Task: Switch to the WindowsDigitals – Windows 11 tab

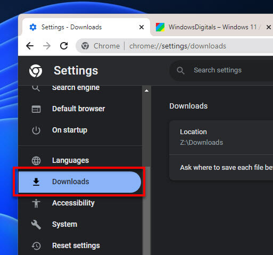Action: (x=212, y=27)
